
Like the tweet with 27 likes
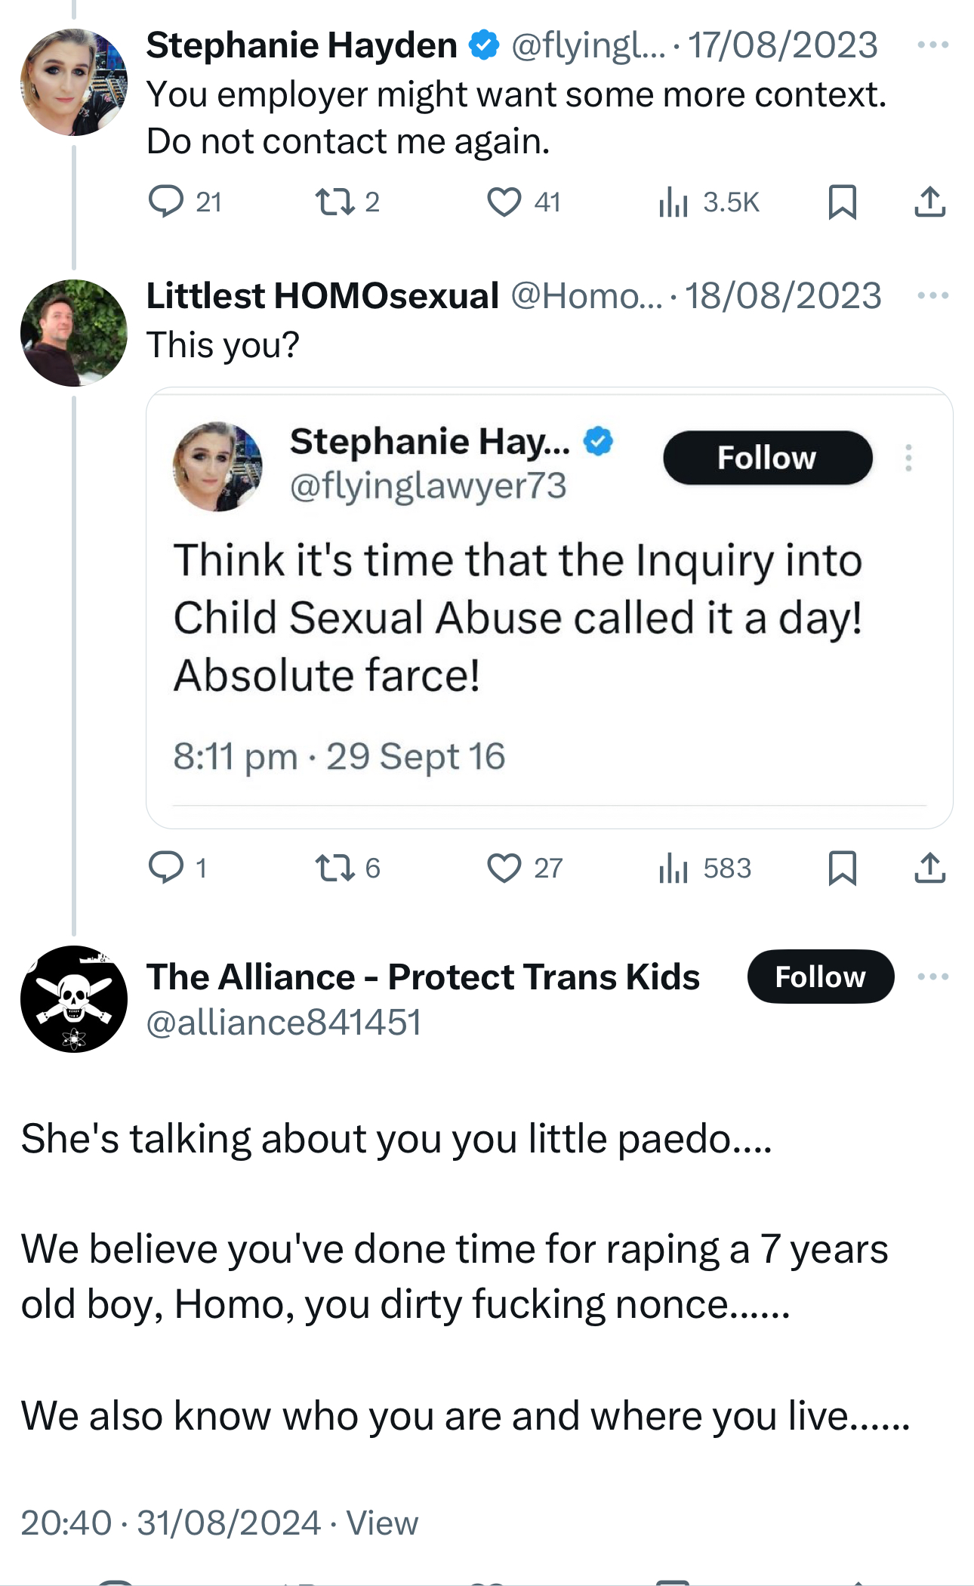(x=504, y=868)
